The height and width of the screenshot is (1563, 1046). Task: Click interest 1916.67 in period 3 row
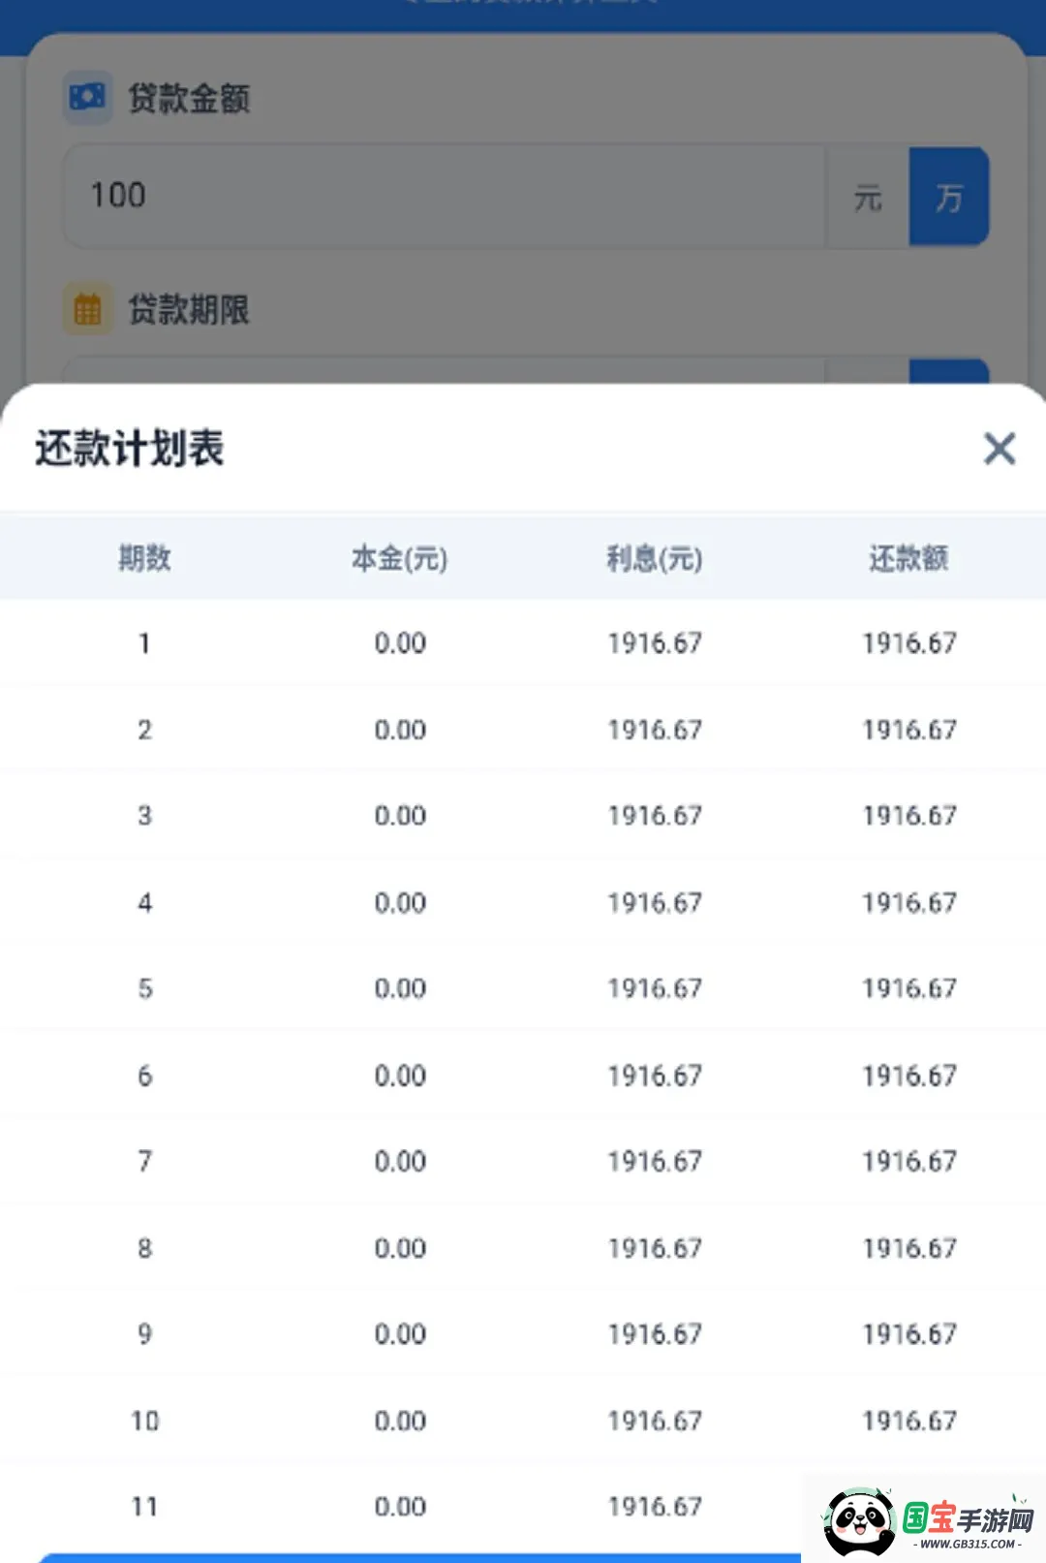(655, 816)
